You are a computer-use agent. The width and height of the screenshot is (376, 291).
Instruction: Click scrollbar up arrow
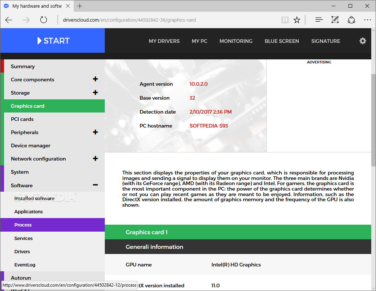pos(373,31)
